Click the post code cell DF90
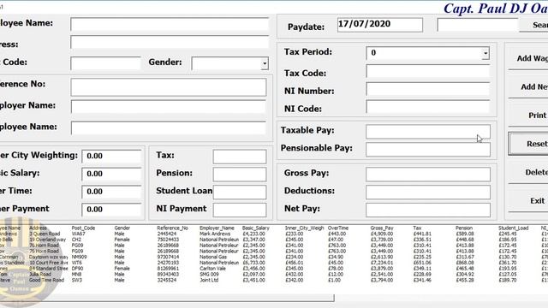Screen dimensions: 548x308 (77, 269)
